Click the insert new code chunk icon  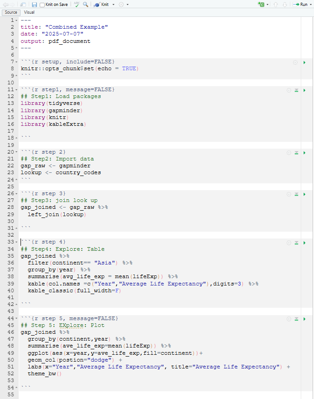point(261,4)
